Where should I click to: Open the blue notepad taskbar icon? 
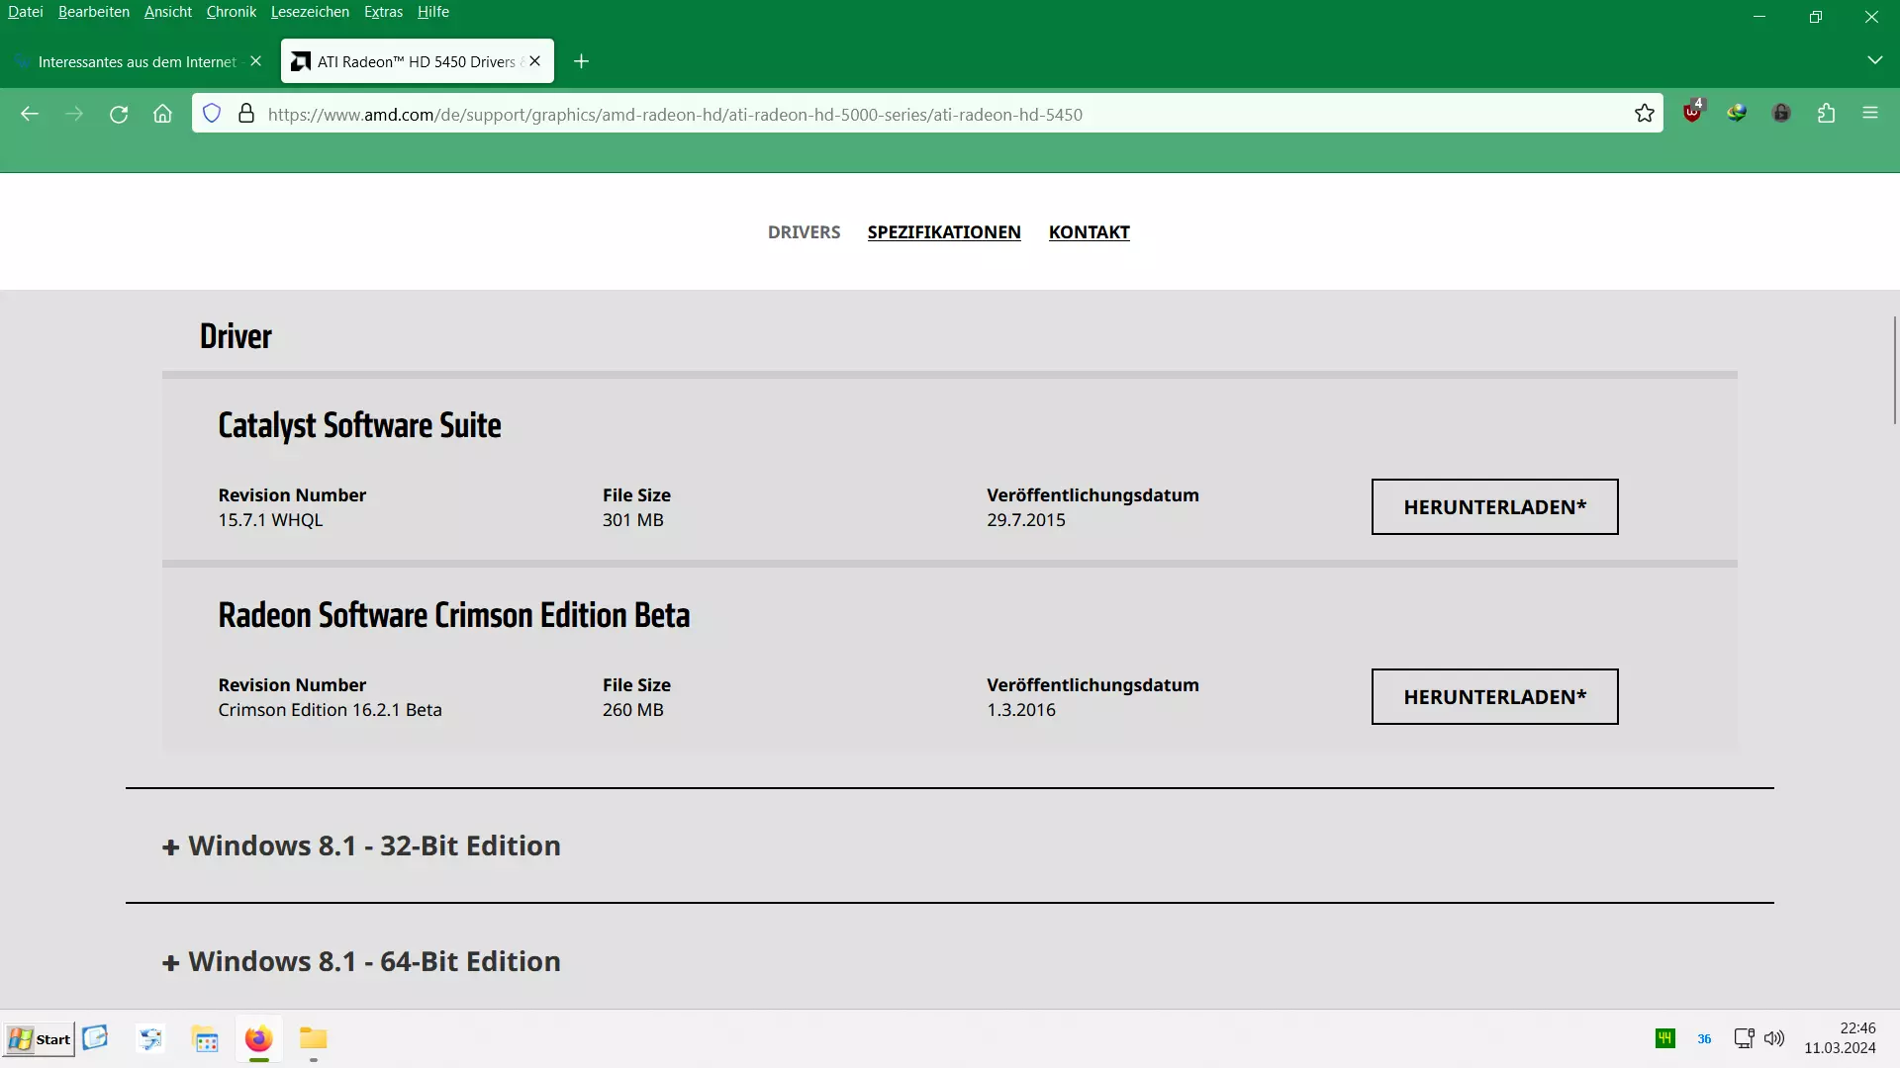pos(95,1037)
